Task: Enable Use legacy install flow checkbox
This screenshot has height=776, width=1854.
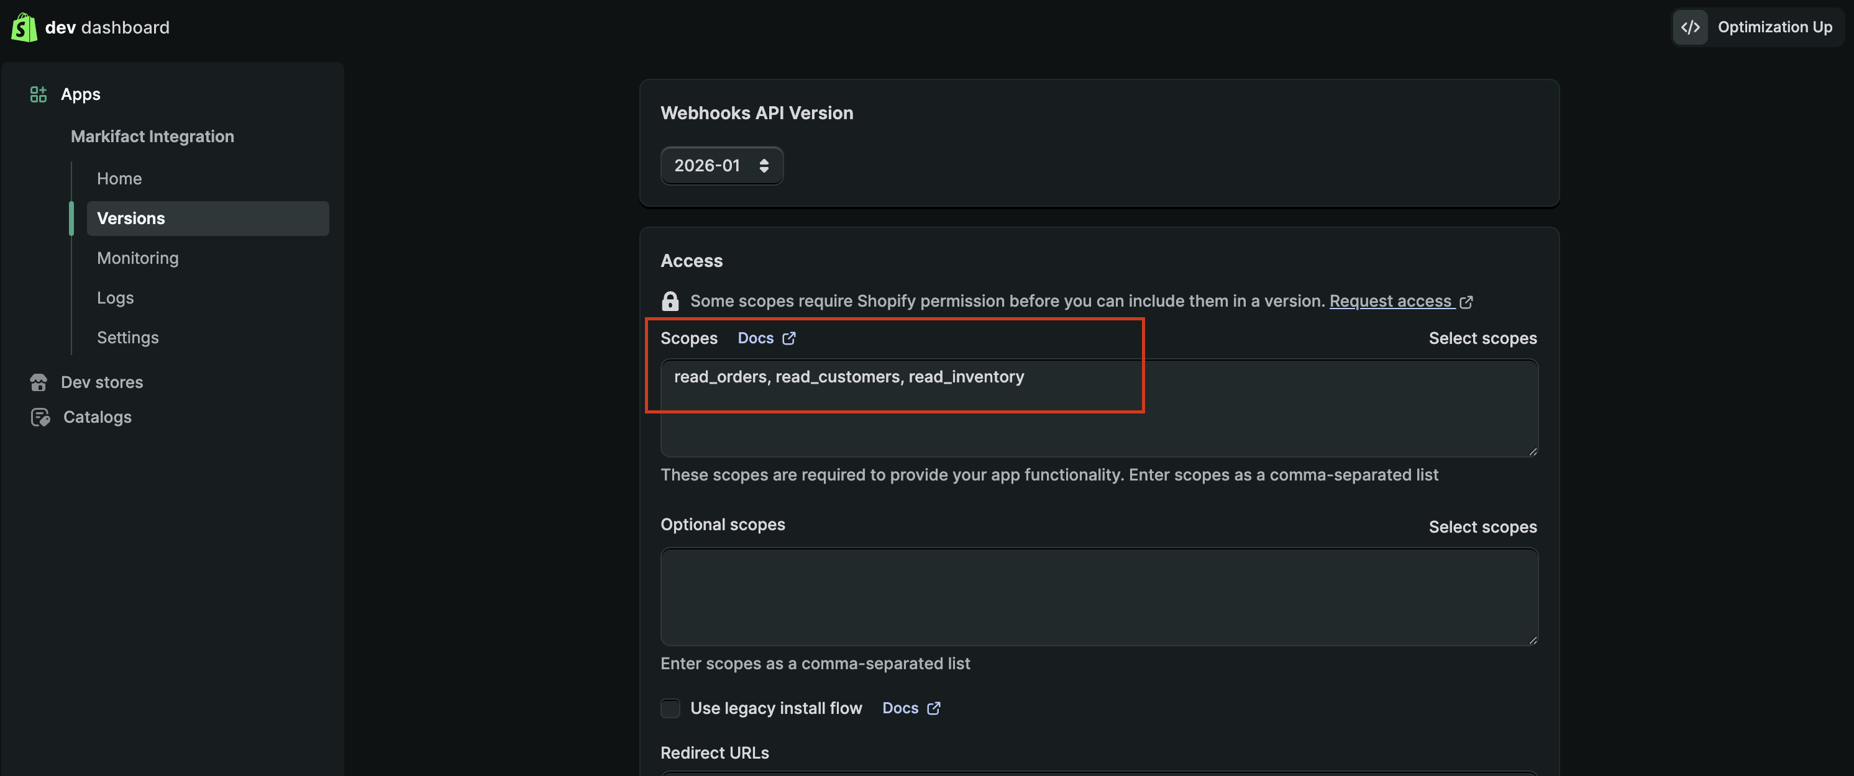Action: click(x=670, y=708)
